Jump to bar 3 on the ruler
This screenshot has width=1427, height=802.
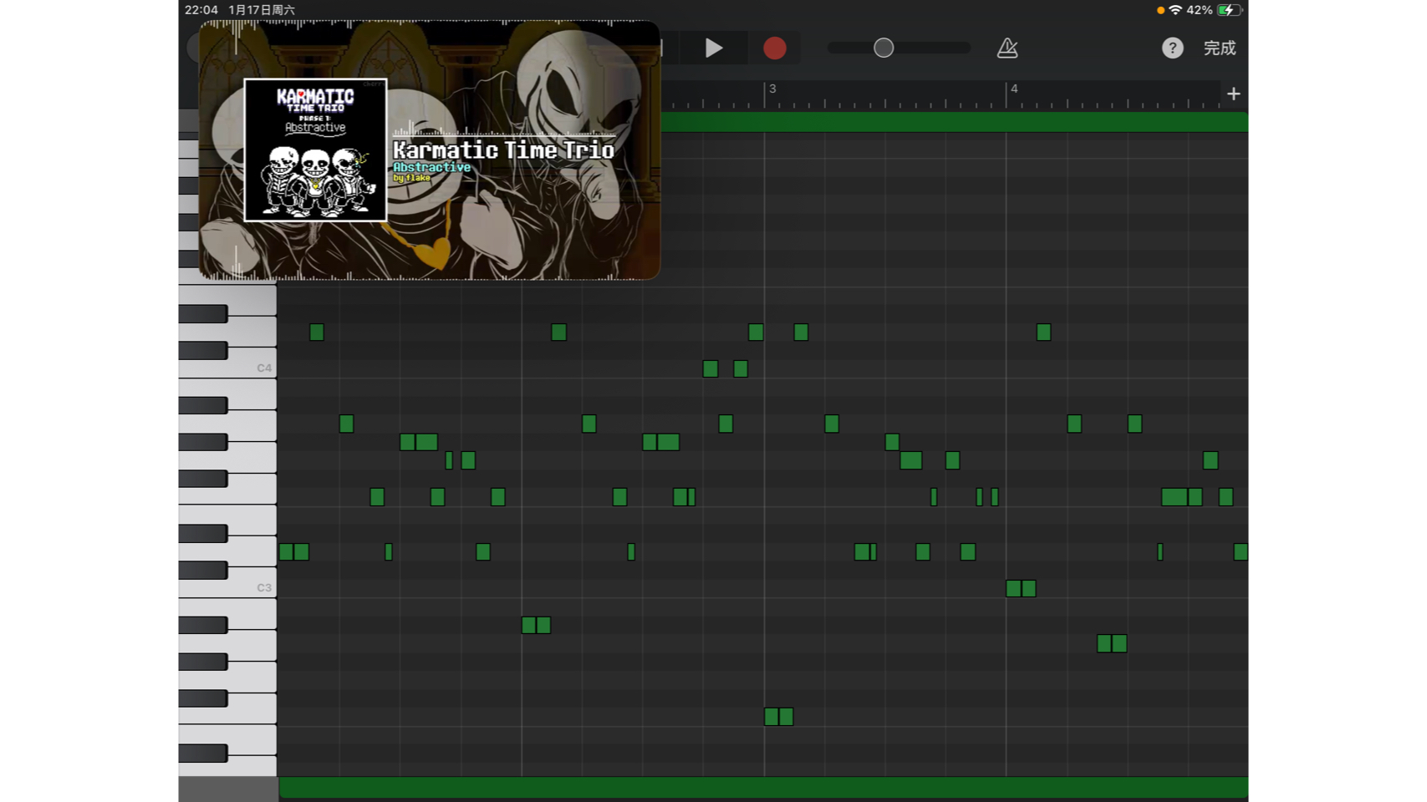coord(772,89)
